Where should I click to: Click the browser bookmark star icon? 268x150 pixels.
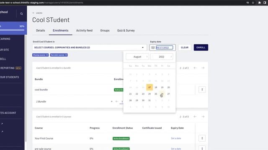253,3
